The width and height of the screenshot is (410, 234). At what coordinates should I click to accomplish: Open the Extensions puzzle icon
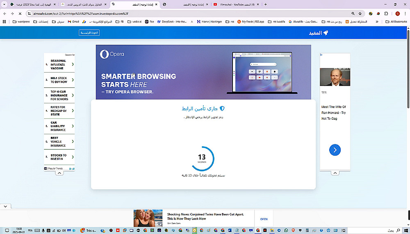386,14
